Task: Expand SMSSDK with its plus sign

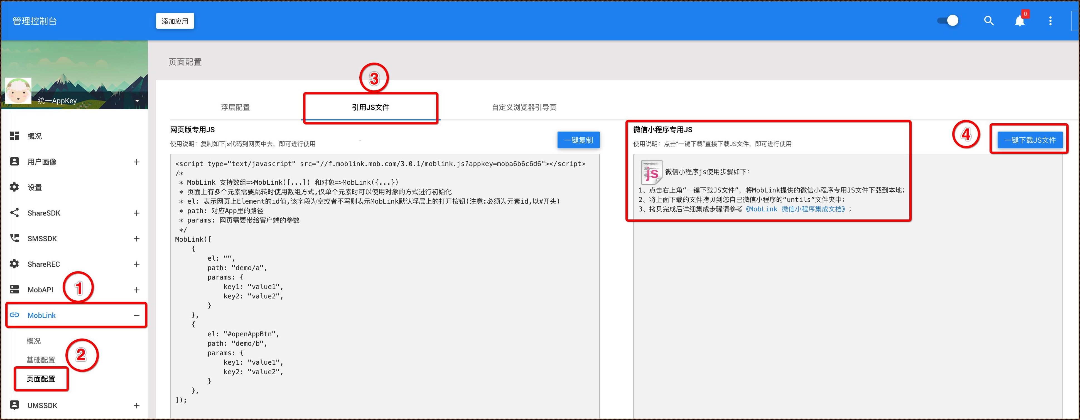Action: 136,239
